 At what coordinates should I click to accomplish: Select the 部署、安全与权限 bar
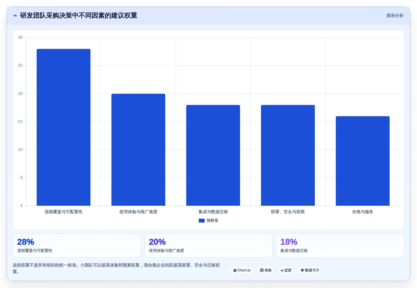point(288,155)
